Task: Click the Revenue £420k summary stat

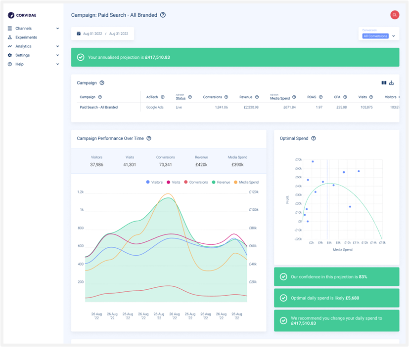Action: click(201, 161)
